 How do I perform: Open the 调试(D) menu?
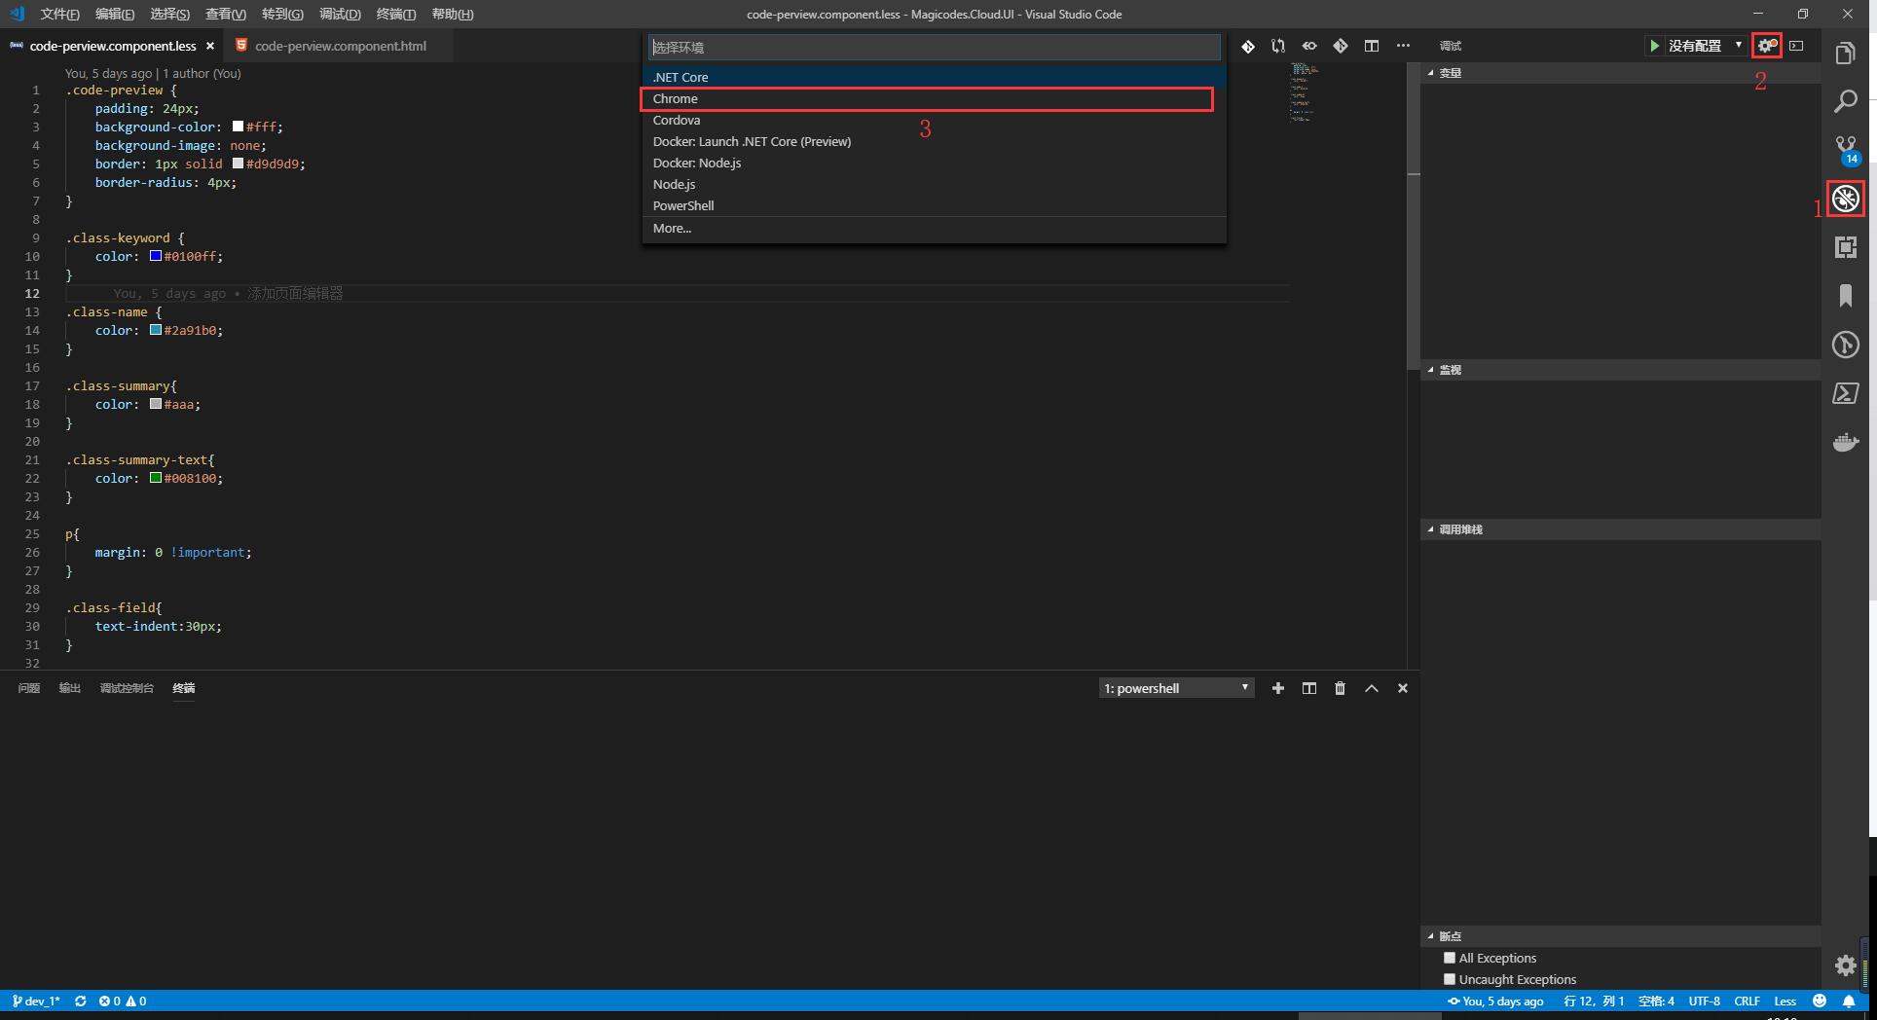337,14
